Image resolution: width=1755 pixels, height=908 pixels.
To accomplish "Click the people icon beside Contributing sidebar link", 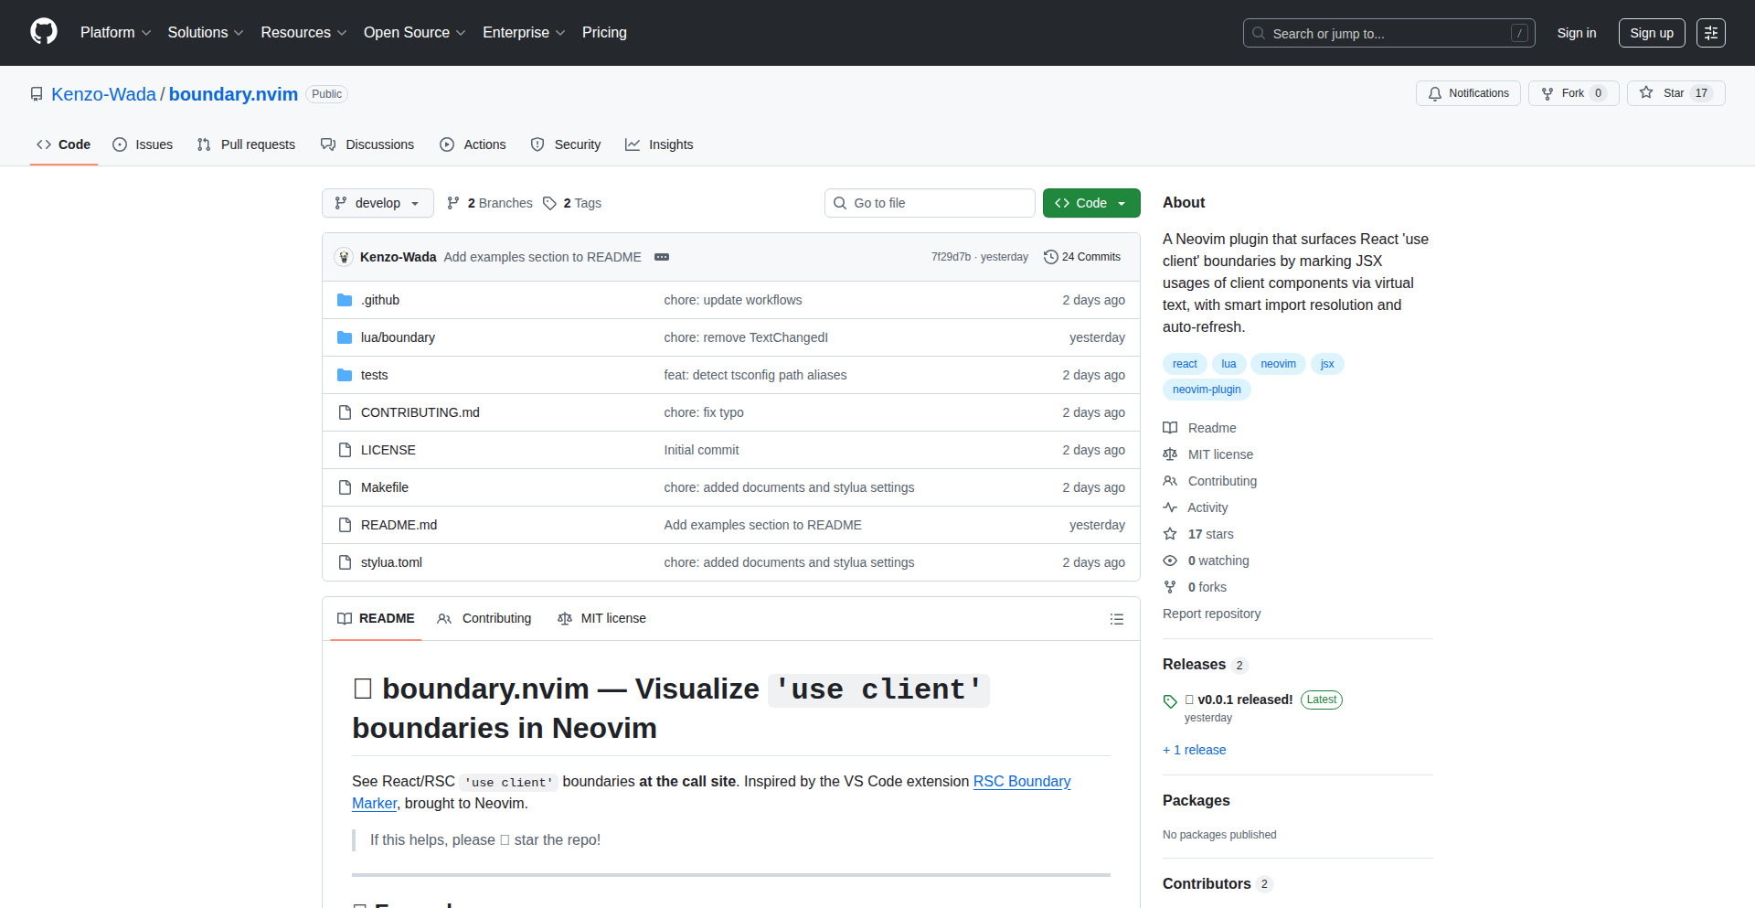I will (x=1170, y=481).
